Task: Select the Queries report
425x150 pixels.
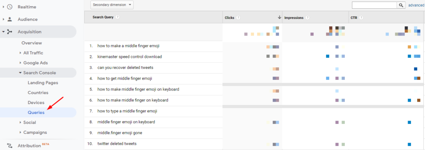Action: pos(36,112)
